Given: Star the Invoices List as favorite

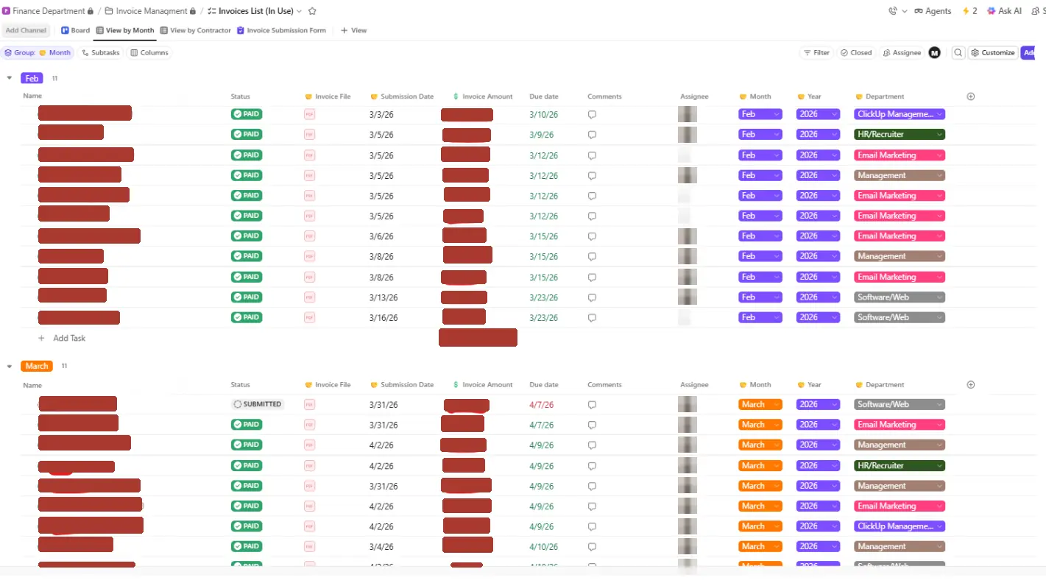Looking at the screenshot, I should click(x=312, y=11).
